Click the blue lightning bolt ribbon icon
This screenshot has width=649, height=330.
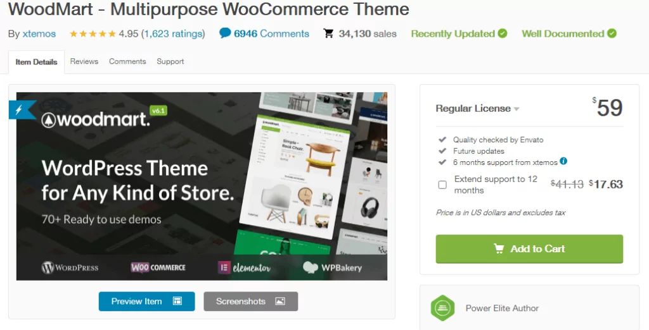[18, 109]
